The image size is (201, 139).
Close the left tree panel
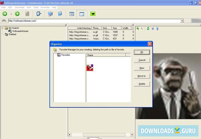[66, 25]
